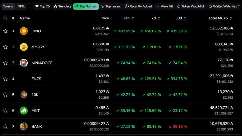Open the BANK token avatar icon
Image resolution: width=242 pixels, height=136 pixels.
click(x=24, y=126)
